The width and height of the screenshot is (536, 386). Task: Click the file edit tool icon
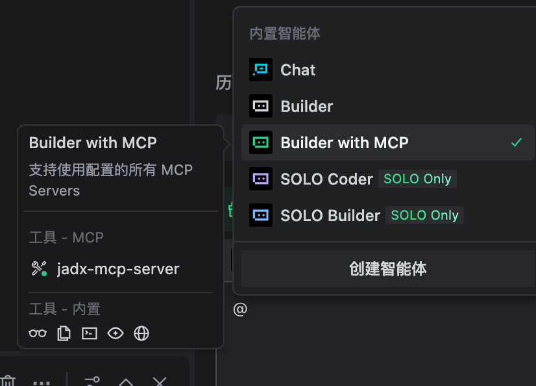click(64, 334)
